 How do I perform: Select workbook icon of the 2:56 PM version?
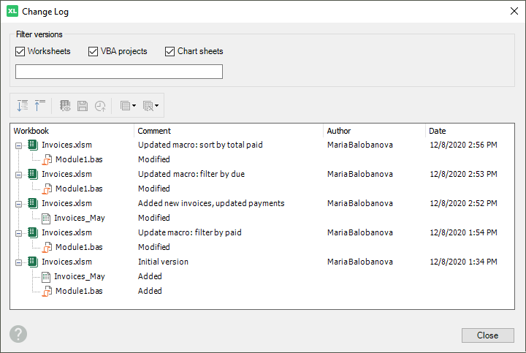(33, 145)
